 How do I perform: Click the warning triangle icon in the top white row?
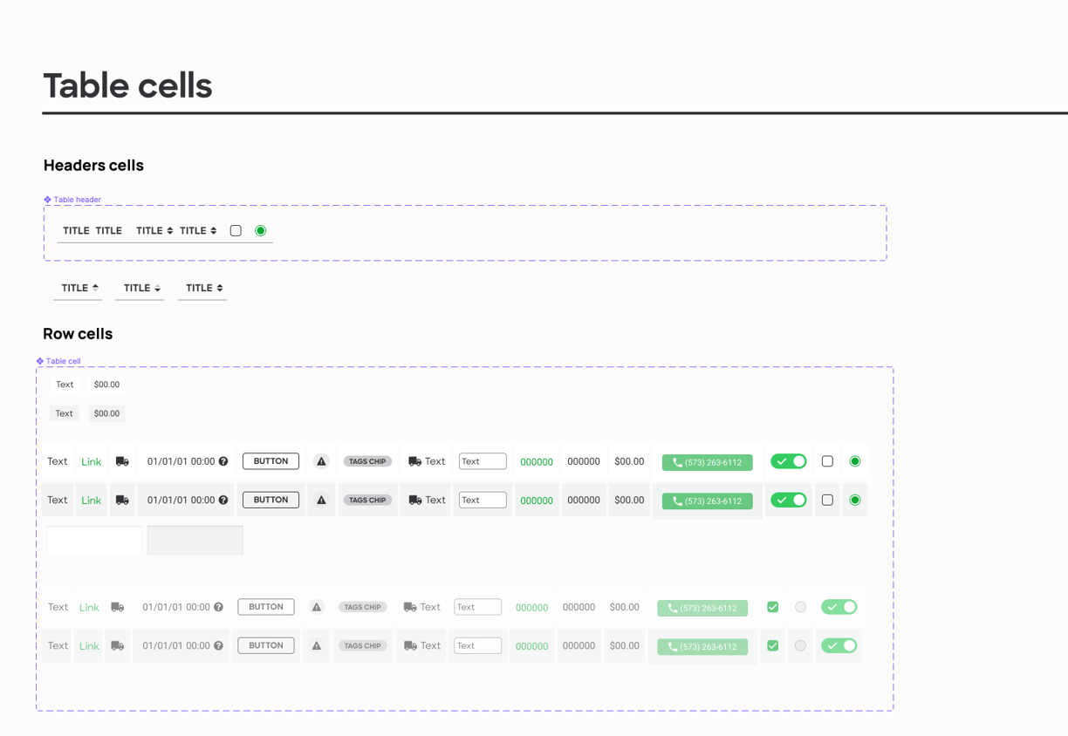[x=321, y=461]
